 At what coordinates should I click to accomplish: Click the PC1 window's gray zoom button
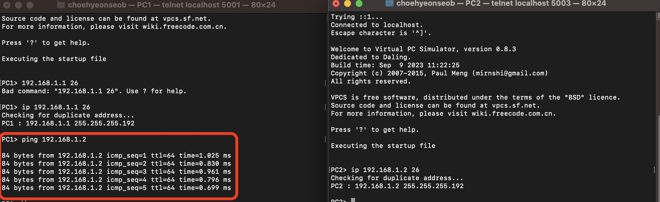tap(30, 5)
